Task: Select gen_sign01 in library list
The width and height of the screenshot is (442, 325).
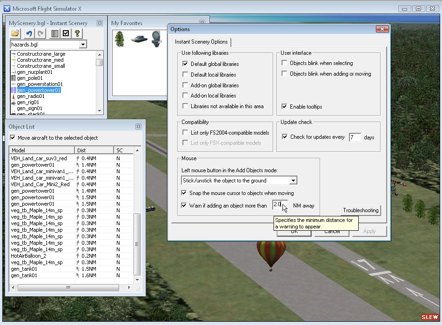Action: [29, 108]
